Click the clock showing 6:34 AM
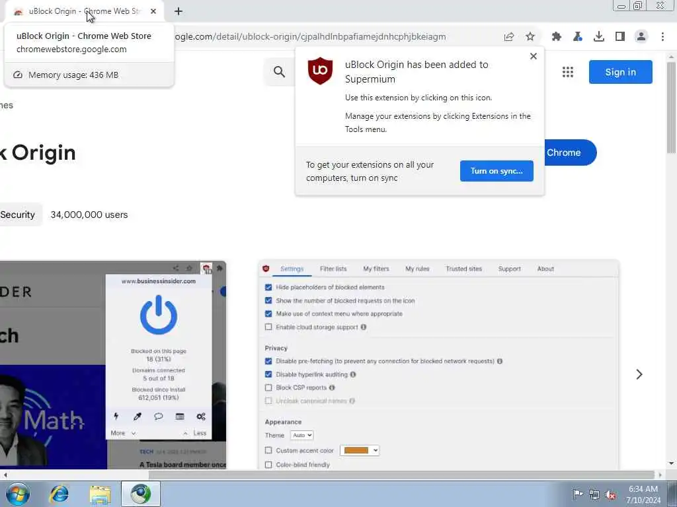 (643, 489)
